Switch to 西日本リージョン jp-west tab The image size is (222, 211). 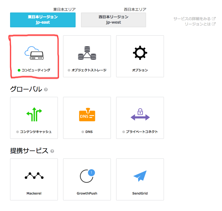tap(114, 20)
